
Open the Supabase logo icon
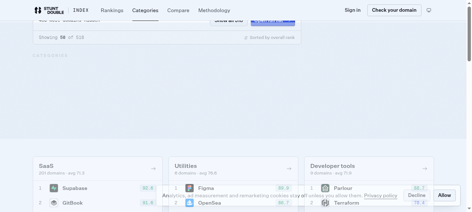(54, 188)
